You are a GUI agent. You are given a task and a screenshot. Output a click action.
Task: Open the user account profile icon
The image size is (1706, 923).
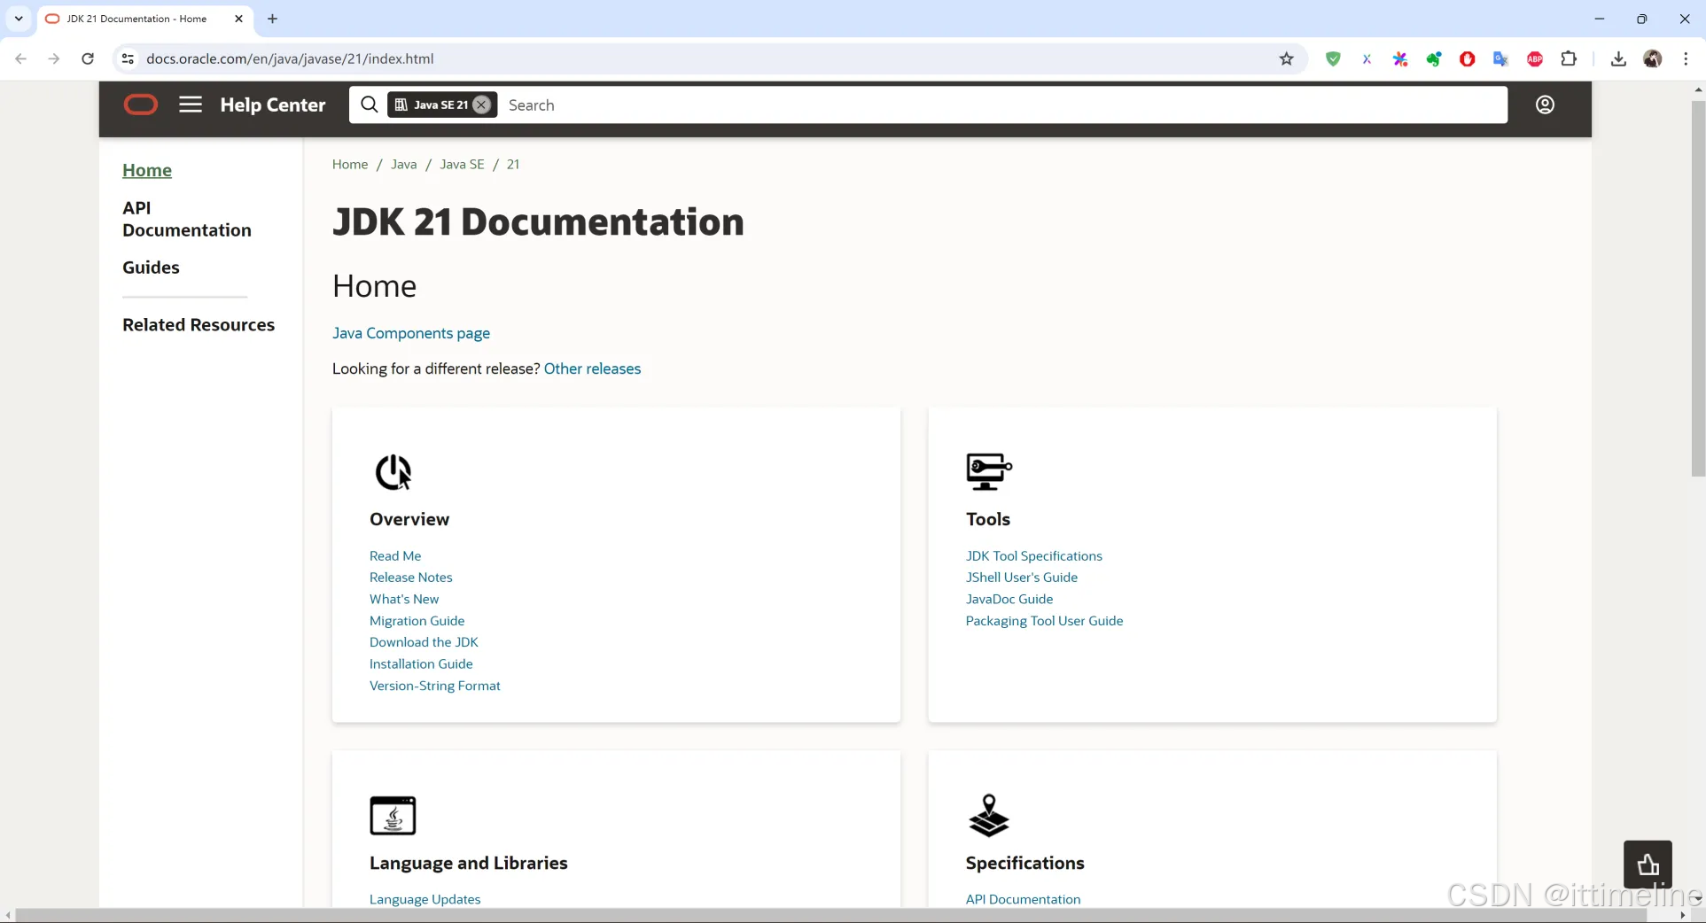coord(1545,105)
